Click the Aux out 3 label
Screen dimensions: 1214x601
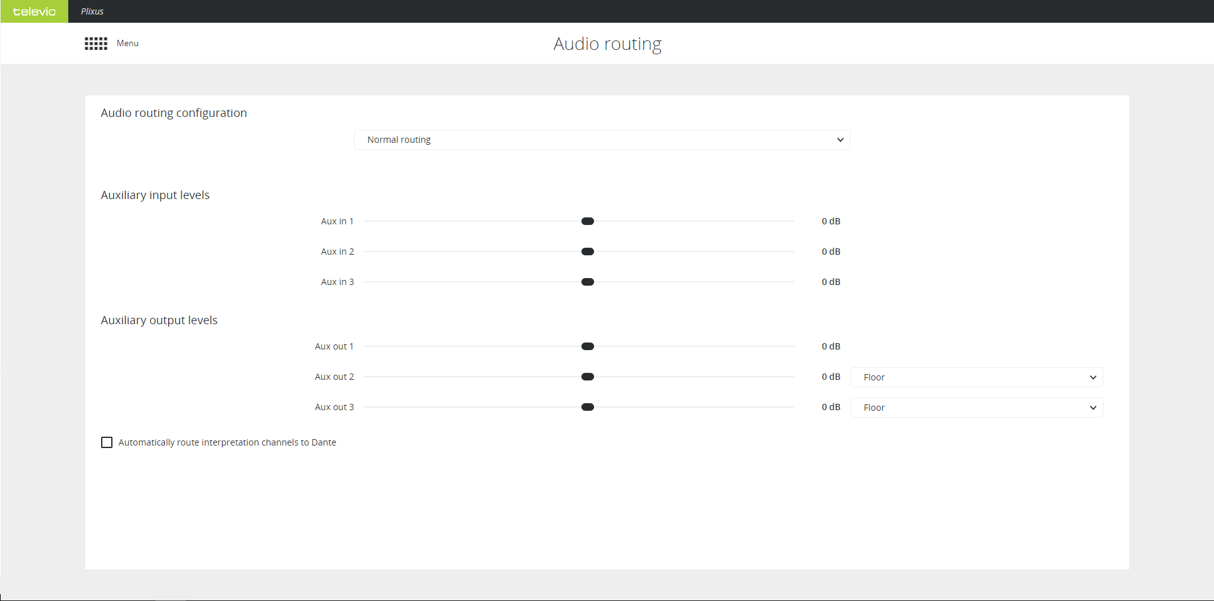click(x=334, y=407)
